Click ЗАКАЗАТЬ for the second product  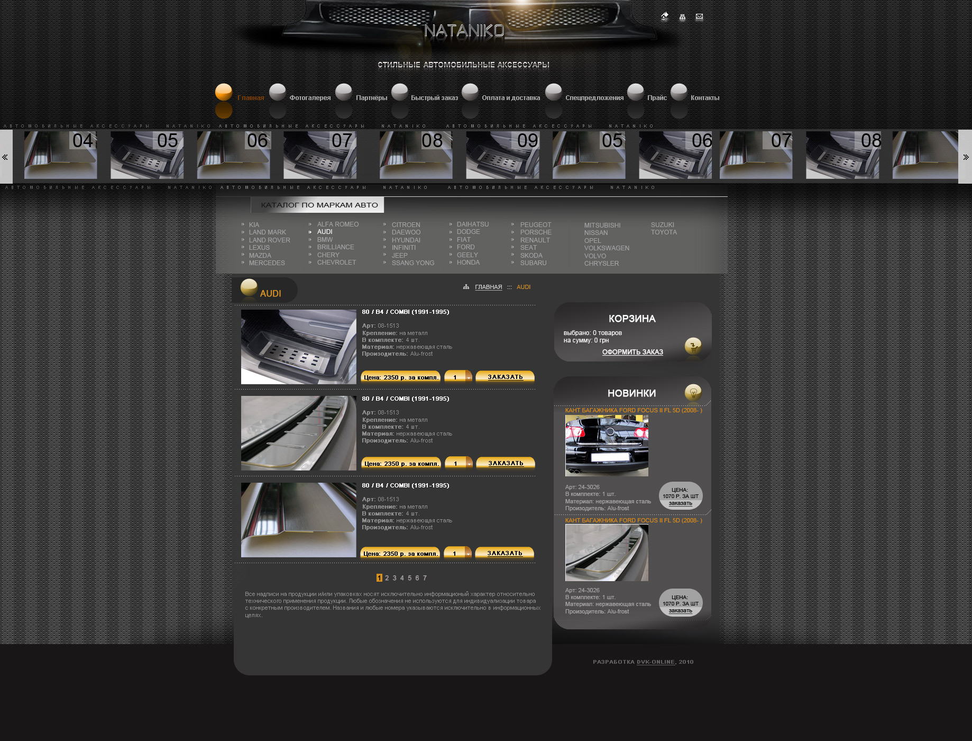pyautogui.click(x=506, y=463)
